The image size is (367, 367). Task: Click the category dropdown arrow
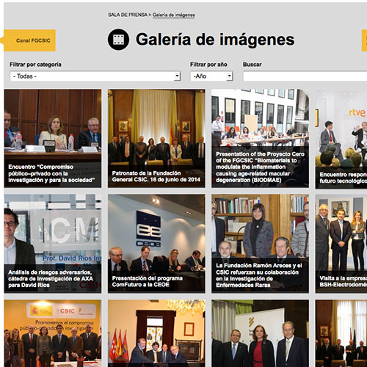[178, 76]
